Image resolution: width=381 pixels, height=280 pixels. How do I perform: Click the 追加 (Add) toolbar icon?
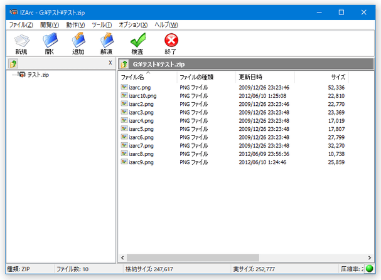[78, 40]
